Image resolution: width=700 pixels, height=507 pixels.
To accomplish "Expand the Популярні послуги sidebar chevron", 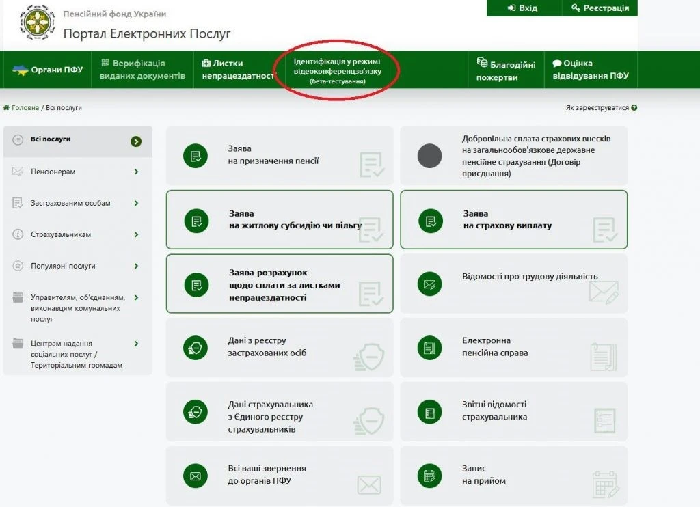I will coord(136,266).
